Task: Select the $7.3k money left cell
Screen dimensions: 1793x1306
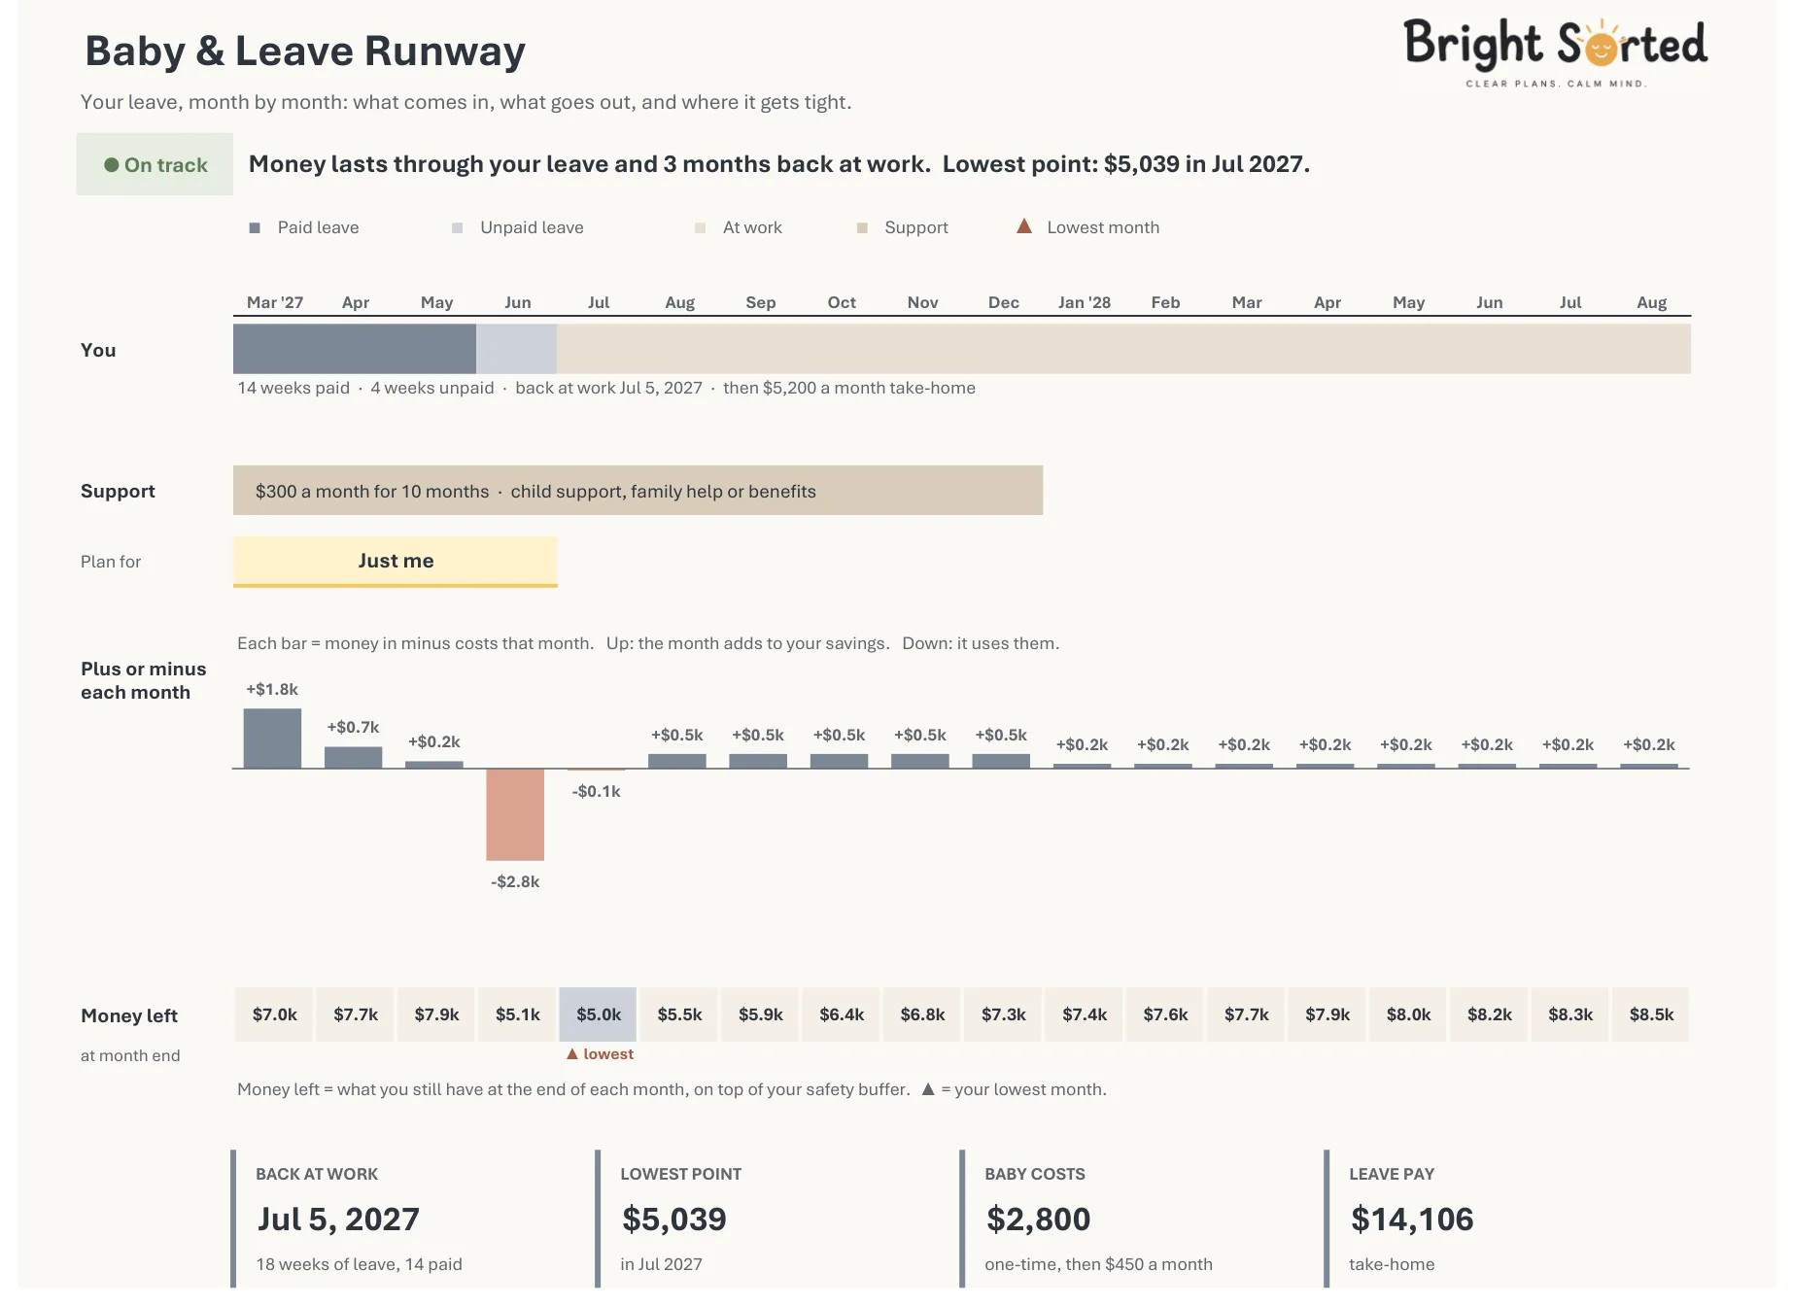Action: (1003, 1014)
